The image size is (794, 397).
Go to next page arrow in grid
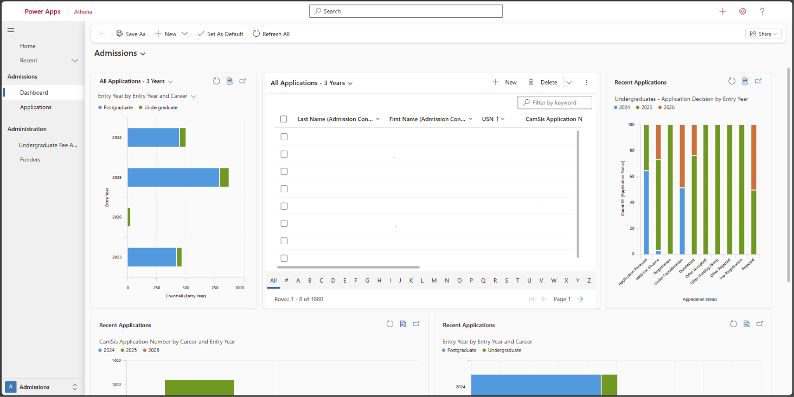[x=580, y=299]
